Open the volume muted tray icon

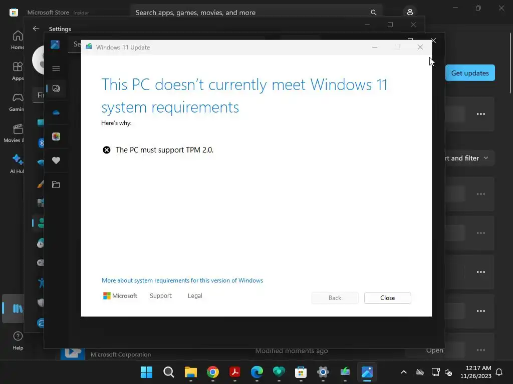coord(448,372)
